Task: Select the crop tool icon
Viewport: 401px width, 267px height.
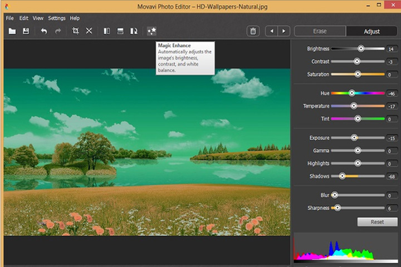Action: (x=75, y=31)
